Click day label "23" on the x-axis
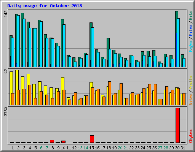 pos(137,148)
